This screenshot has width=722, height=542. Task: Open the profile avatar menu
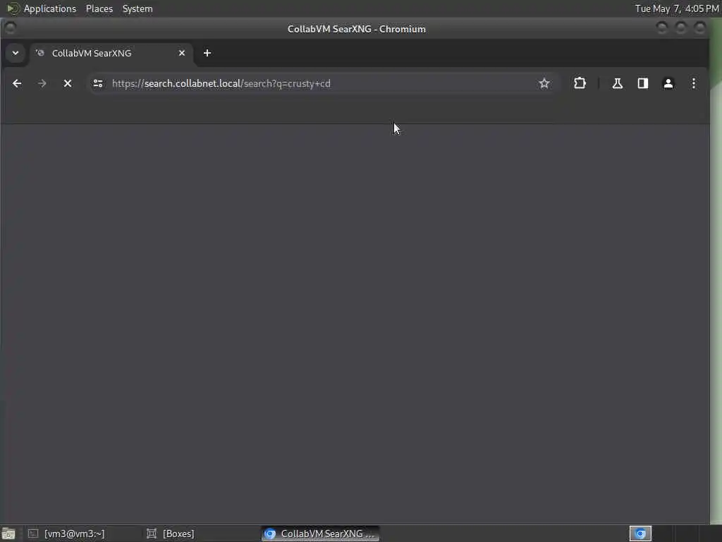coord(668,83)
